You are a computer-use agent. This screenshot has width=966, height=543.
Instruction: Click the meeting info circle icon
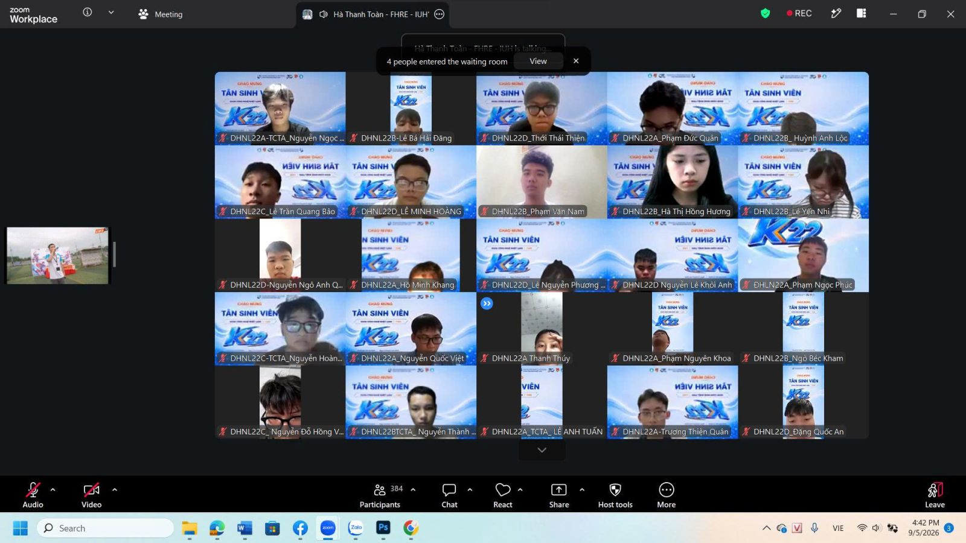point(88,12)
